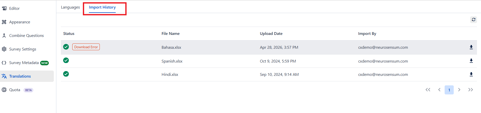Click the Download Error button
This screenshot has height=113, width=481.
click(86, 47)
